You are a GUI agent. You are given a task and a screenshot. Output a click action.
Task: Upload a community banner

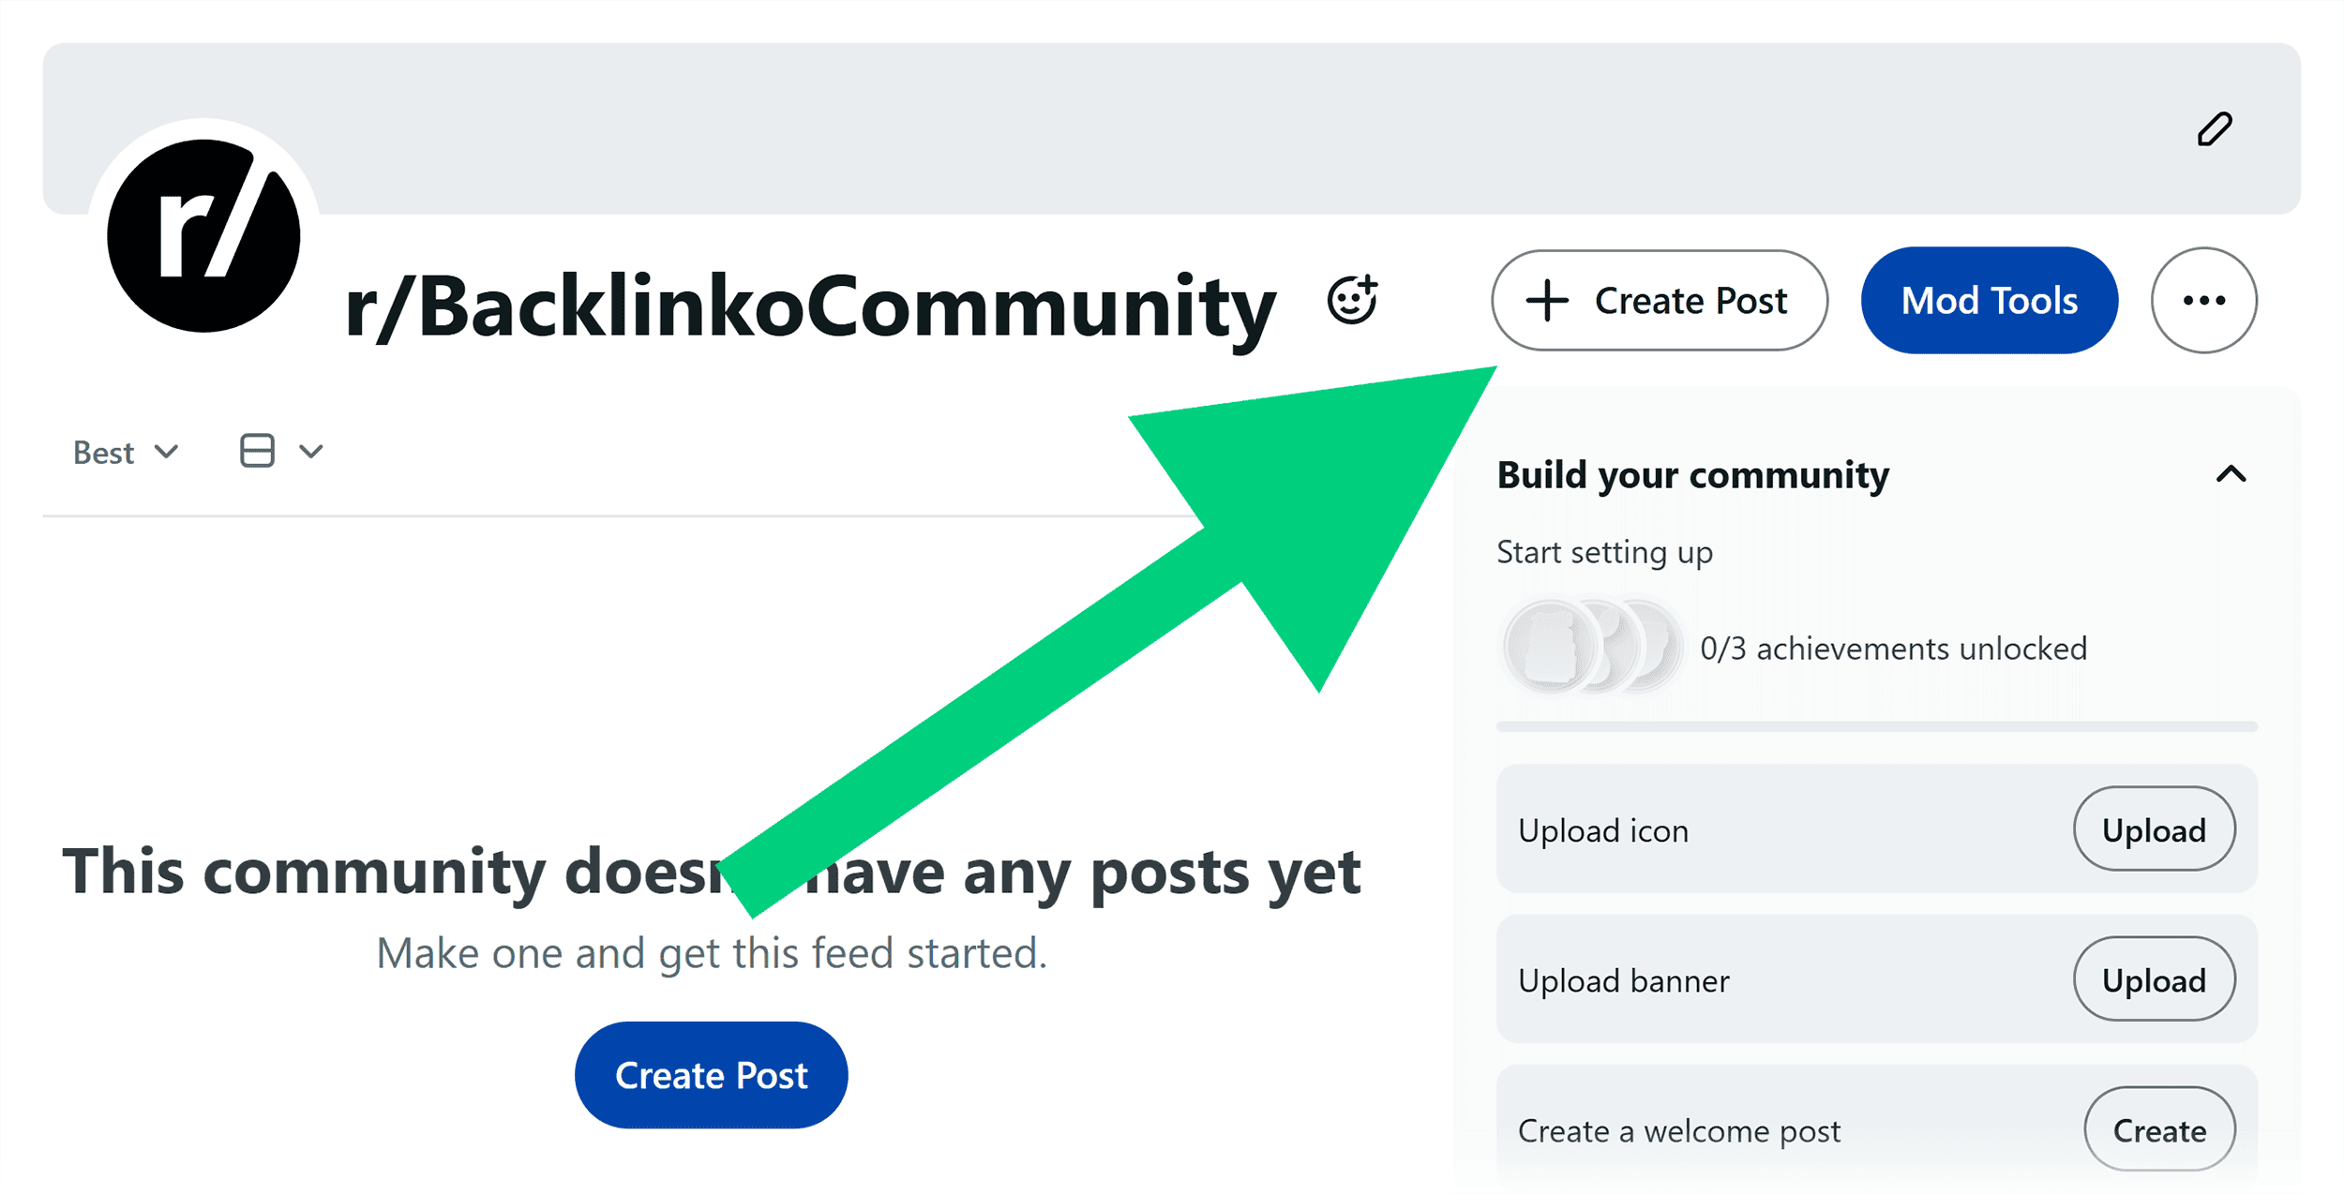click(2154, 979)
